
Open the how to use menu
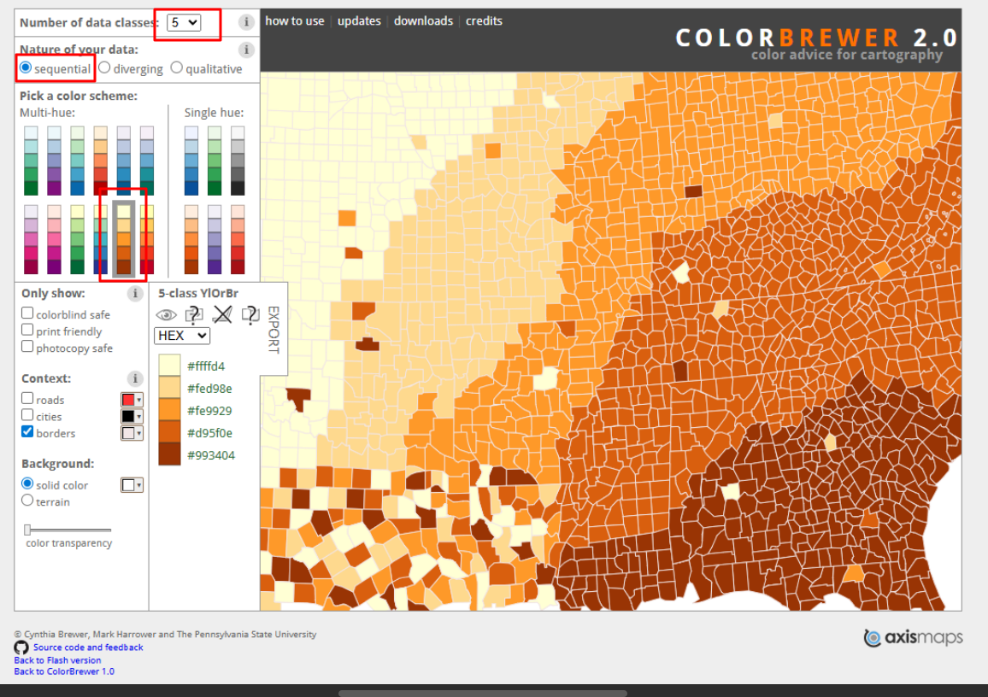[x=294, y=20]
